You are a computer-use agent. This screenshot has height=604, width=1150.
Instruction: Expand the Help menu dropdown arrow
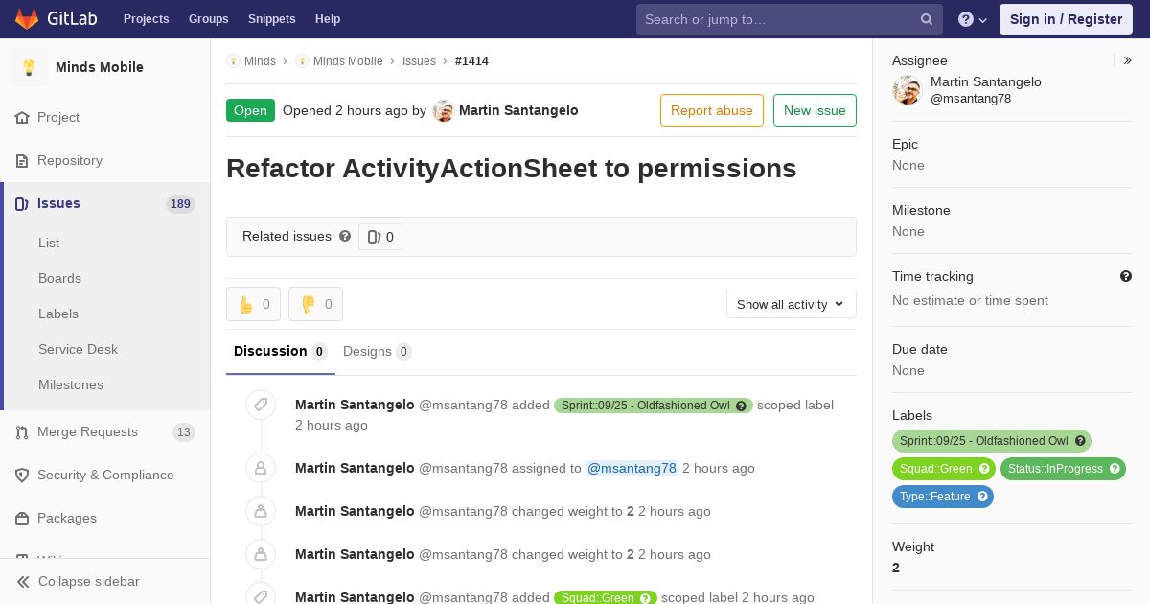click(982, 20)
